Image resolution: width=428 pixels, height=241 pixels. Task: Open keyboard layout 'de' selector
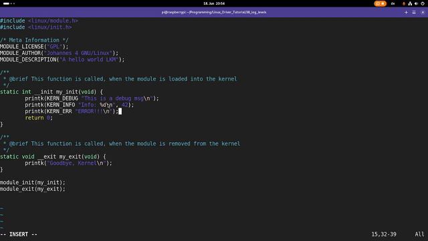[x=393, y=3]
